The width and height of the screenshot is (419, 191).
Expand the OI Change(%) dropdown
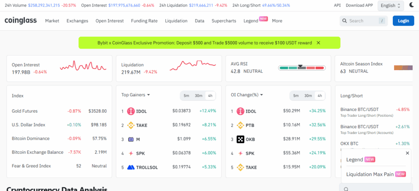click(x=247, y=95)
